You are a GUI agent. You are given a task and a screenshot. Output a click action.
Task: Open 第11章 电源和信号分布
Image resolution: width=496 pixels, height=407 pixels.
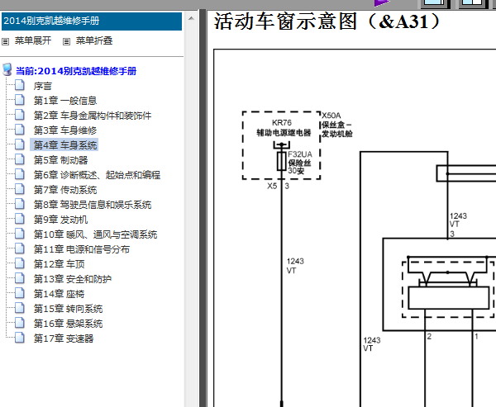click(82, 249)
